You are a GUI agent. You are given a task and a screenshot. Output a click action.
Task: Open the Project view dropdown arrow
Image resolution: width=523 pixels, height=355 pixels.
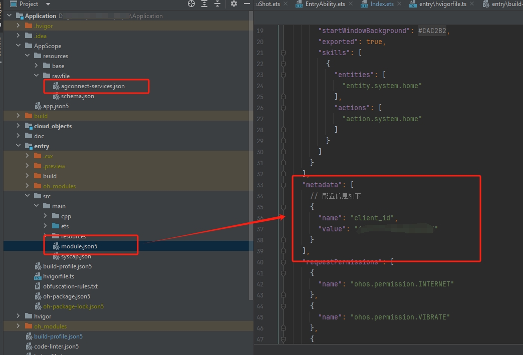(x=48, y=5)
